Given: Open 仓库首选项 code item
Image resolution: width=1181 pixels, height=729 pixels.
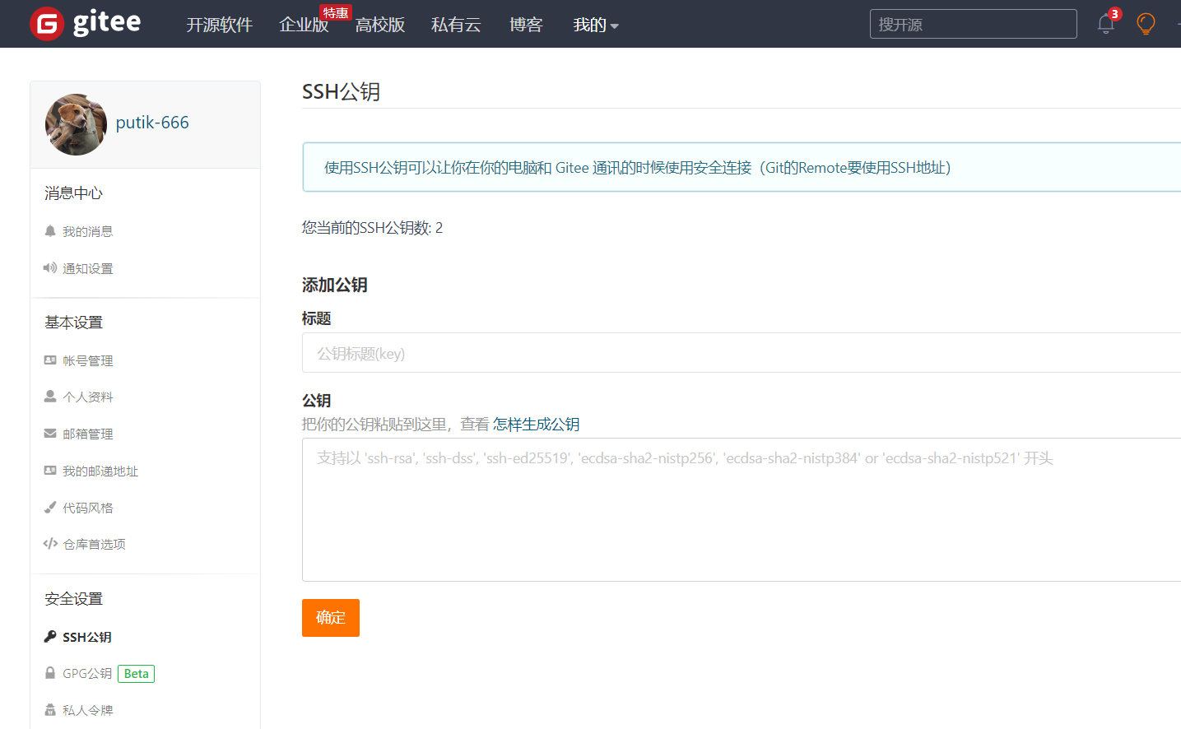Looking at the screenshot, I should click(x=94, y=545).
